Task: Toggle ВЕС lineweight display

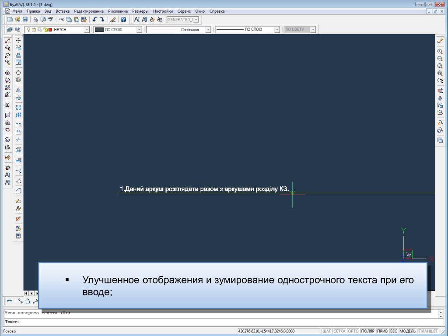Action: click(x=393, y=331)
